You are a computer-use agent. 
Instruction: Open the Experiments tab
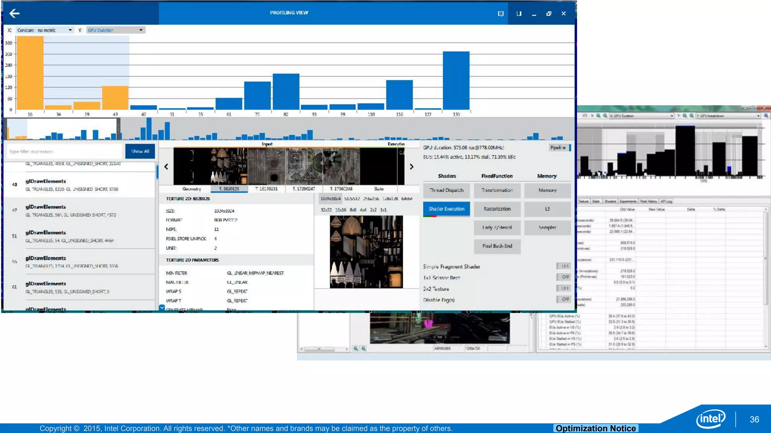(x=628, y=201)
